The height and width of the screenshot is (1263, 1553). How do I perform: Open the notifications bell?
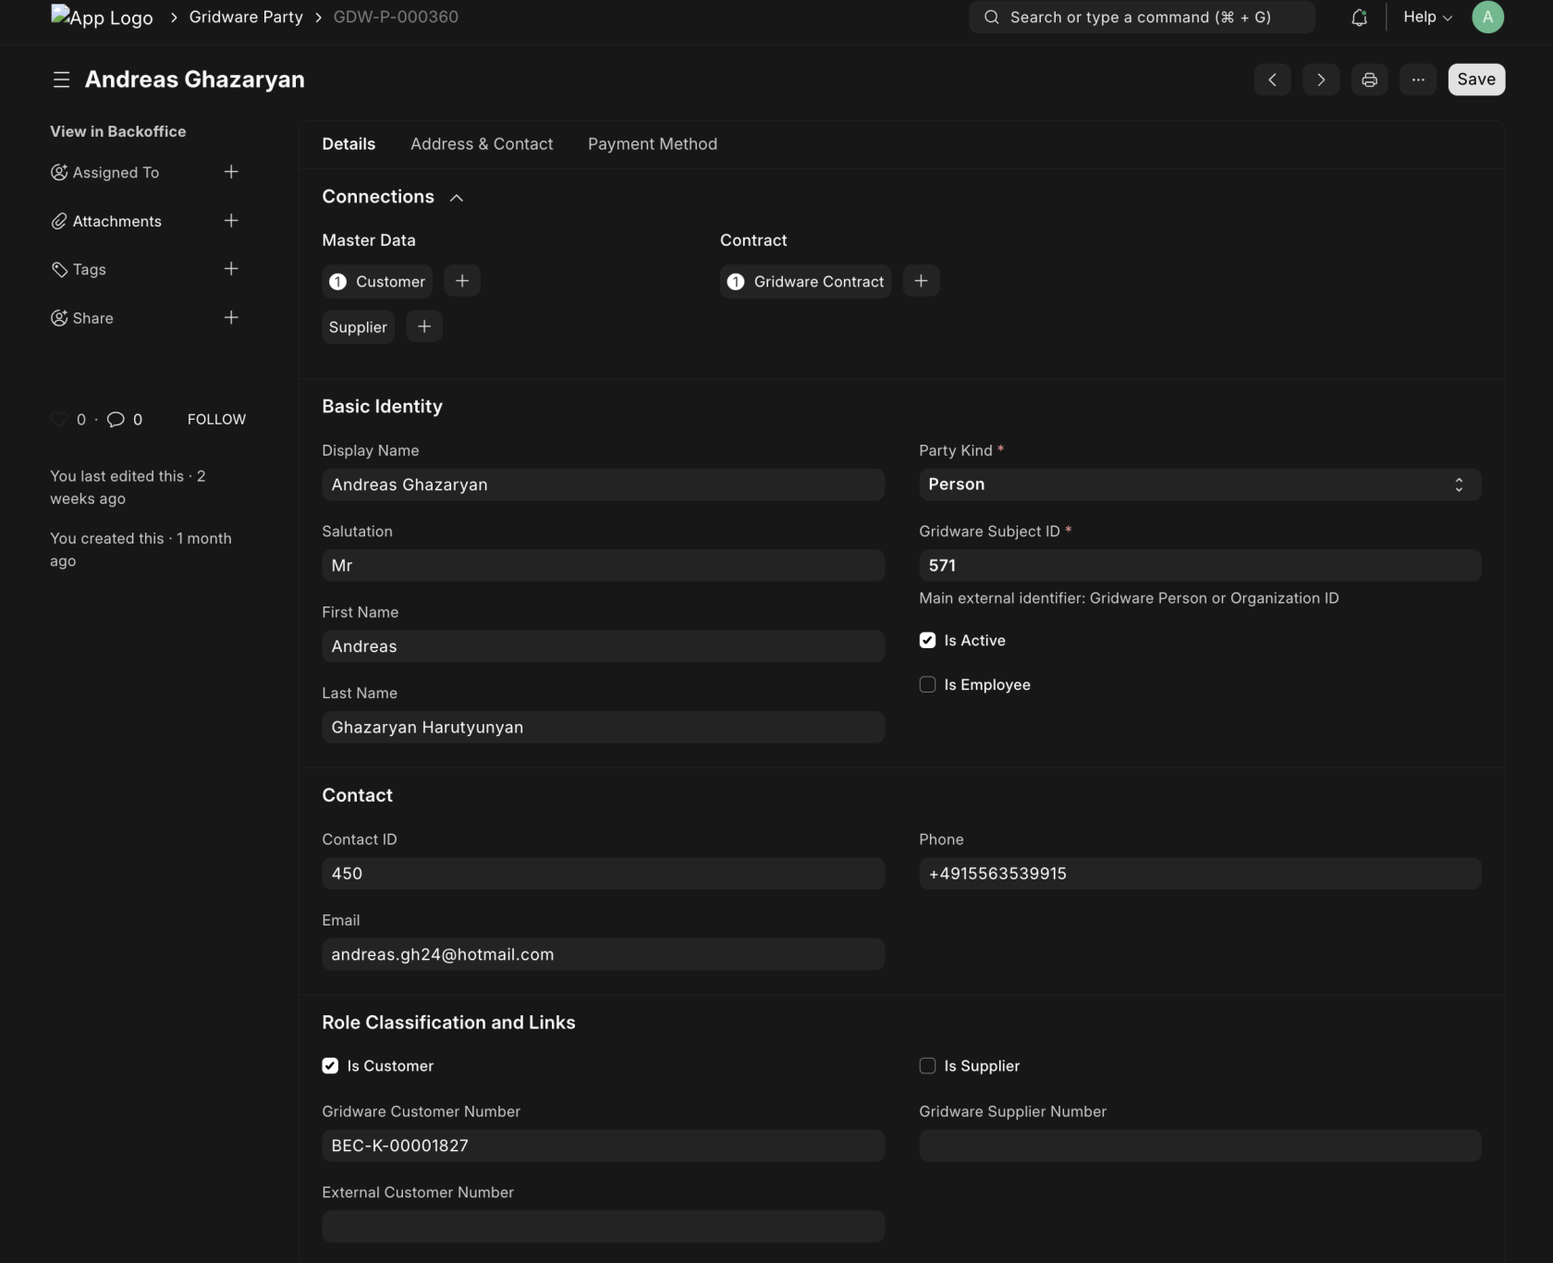1359,17
